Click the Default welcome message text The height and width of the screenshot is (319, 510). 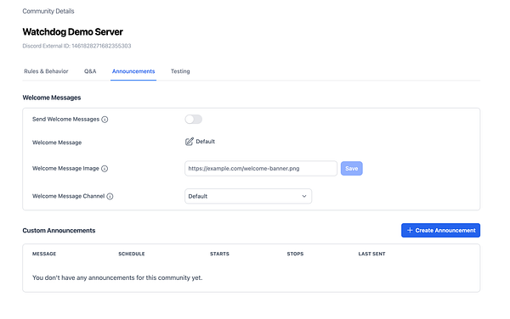[x=205, y=142]
